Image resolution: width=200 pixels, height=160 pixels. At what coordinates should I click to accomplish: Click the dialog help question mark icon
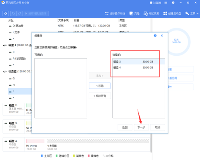click(x=155, y=36)
